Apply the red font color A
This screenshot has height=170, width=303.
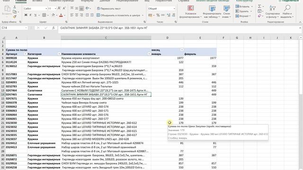pyautogui.click(x=61, y=15)
